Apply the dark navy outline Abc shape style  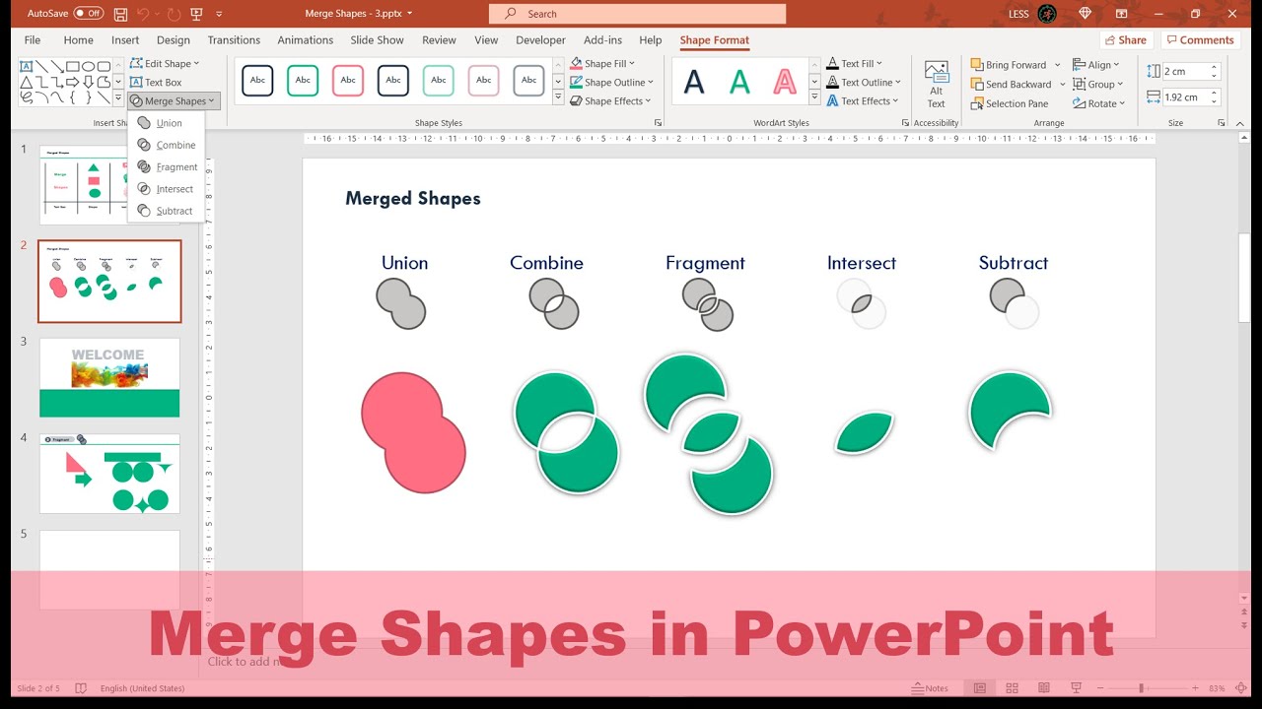tap(257, 81)
